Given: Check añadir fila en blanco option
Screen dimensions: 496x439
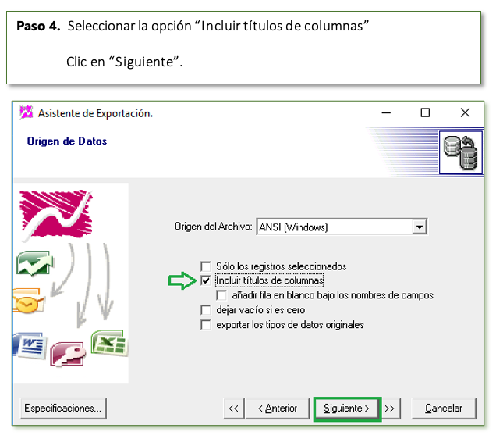Looking at the screenshot, I should tap(221, 295).
